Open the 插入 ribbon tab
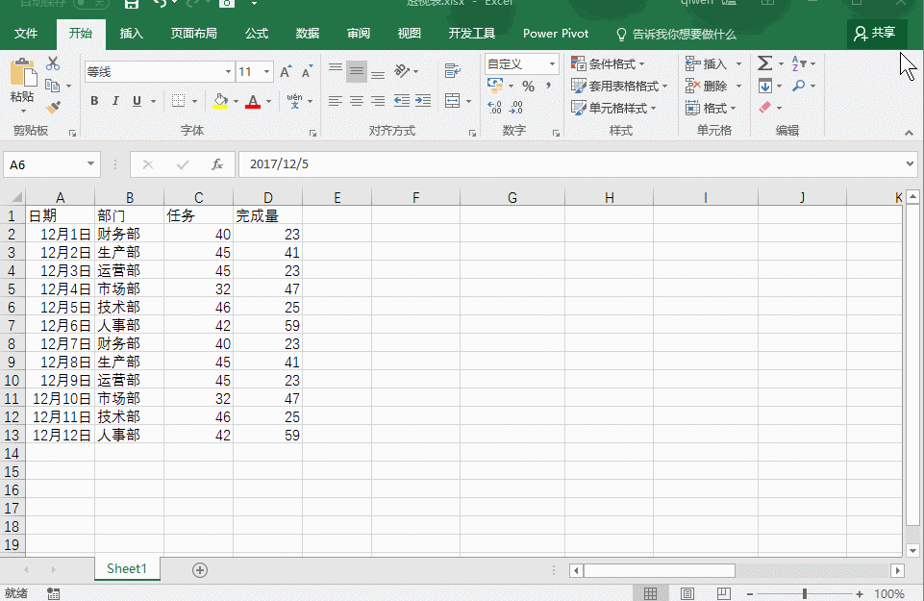 coord(131,34)
